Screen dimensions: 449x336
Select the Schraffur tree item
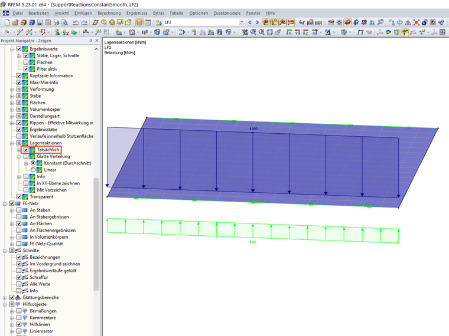point(39,278)
